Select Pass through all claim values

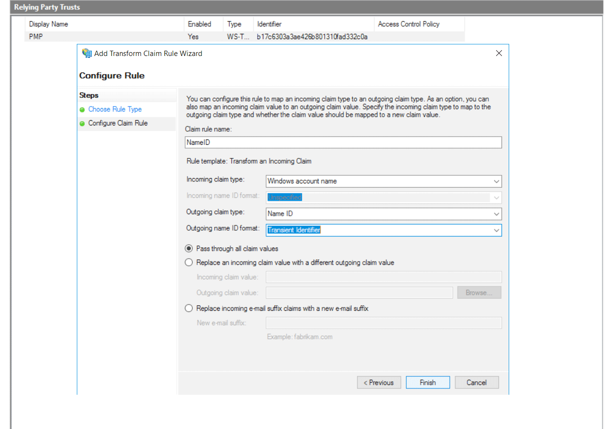tap(189, 249)
